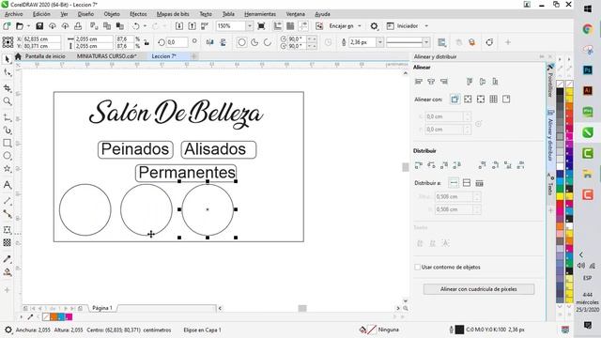Open Illustrator from Windows taskbar
601x338 pixels.
(588, 91)
